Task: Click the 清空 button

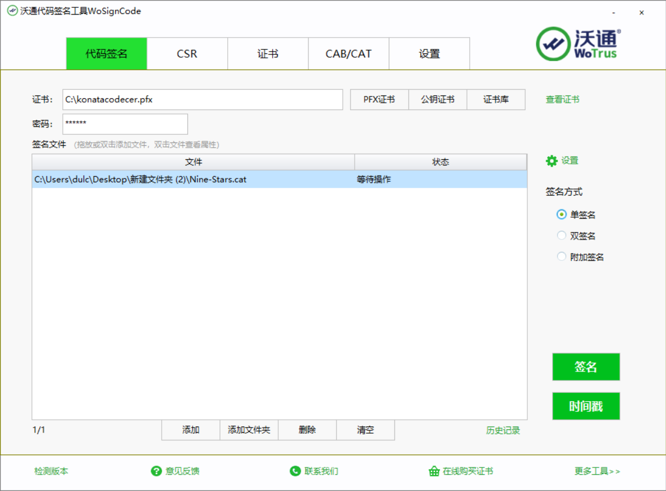Action: coord(365,430)
